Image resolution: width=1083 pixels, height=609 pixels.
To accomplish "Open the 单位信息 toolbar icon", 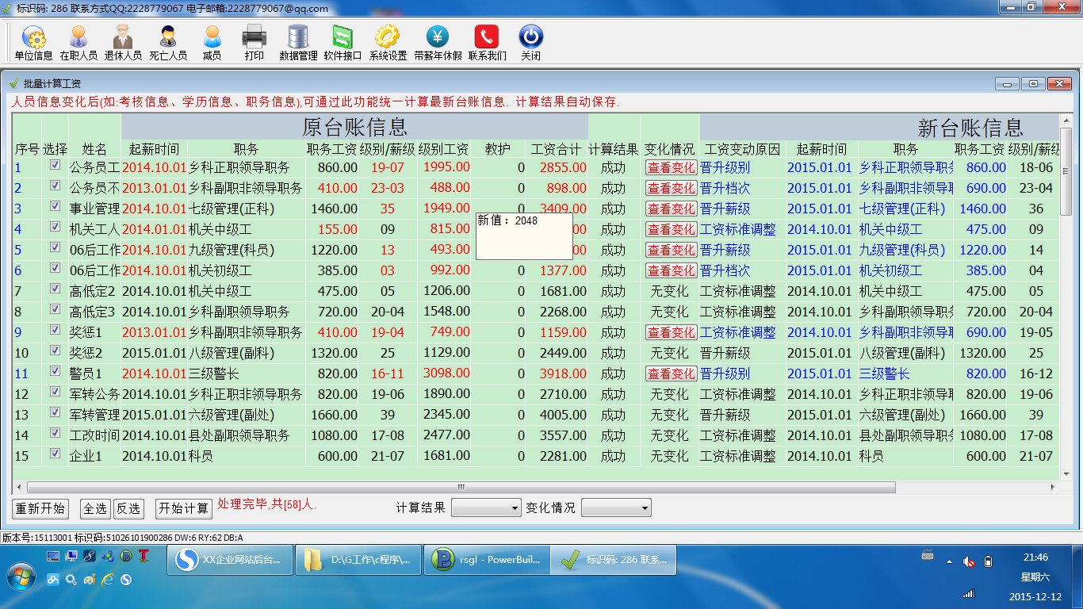I will coord(33,37).
